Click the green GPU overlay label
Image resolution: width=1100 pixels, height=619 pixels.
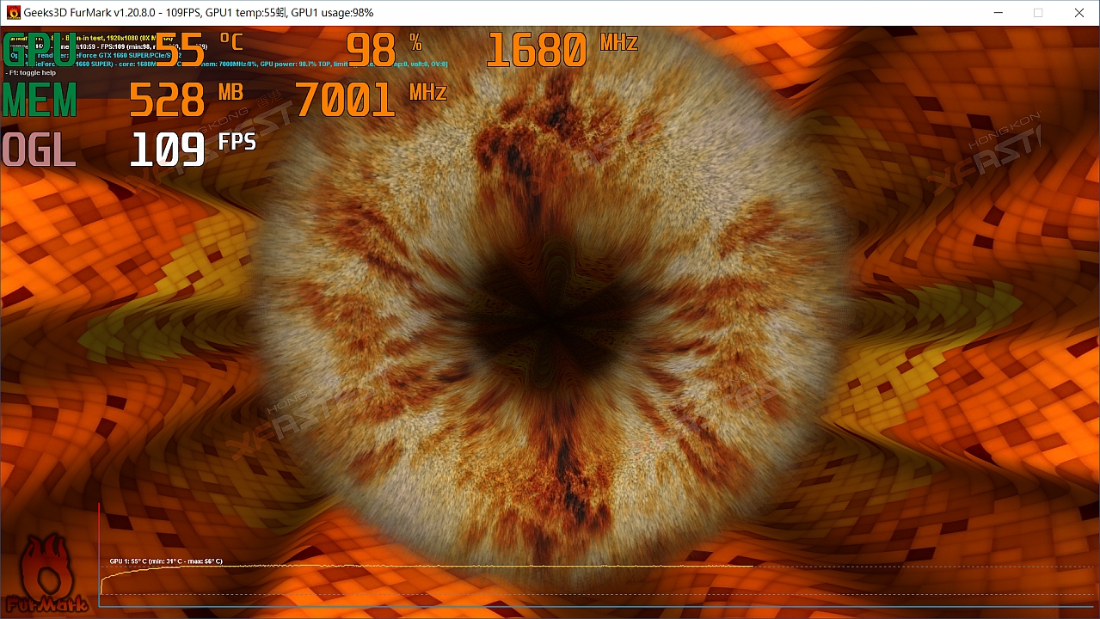pos(40,50)
